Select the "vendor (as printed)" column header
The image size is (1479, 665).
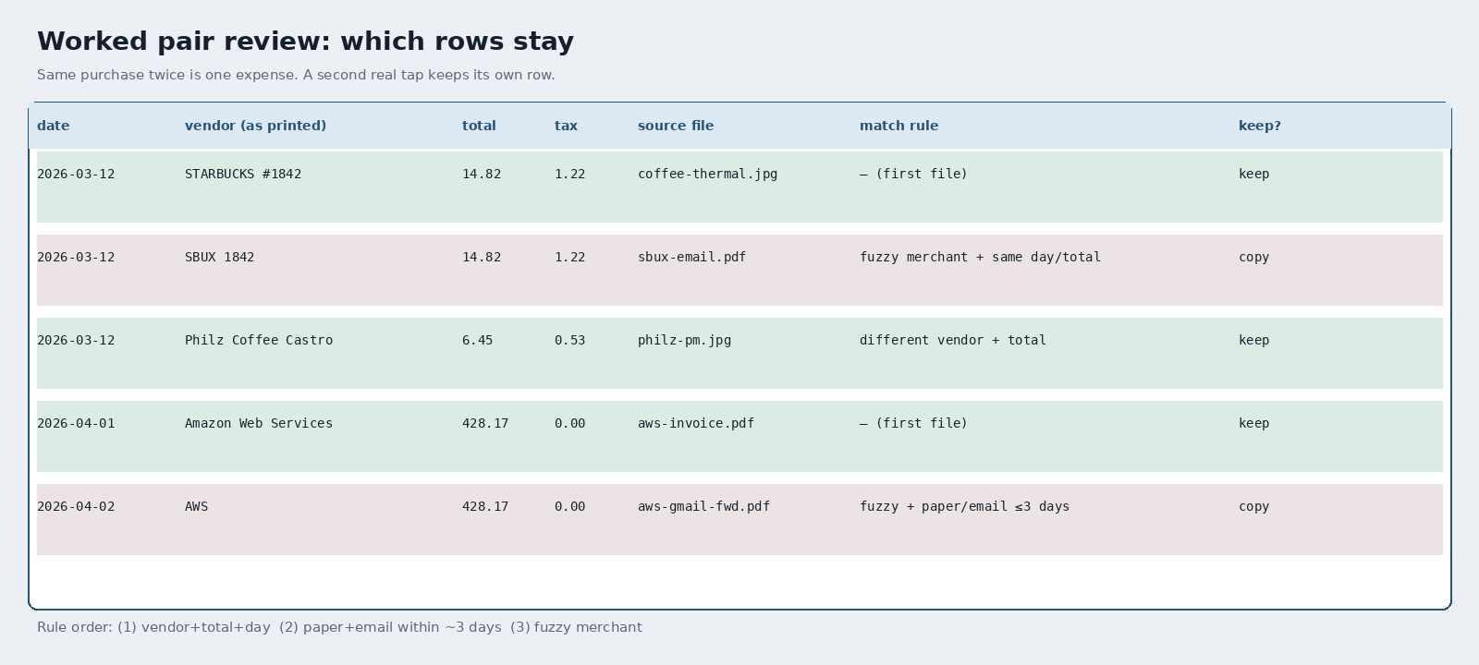click(x=255, y=126)
